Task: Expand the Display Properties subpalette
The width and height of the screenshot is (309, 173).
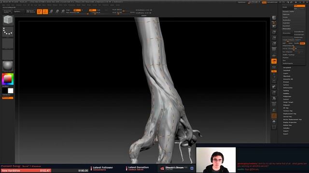Action: 290,123
